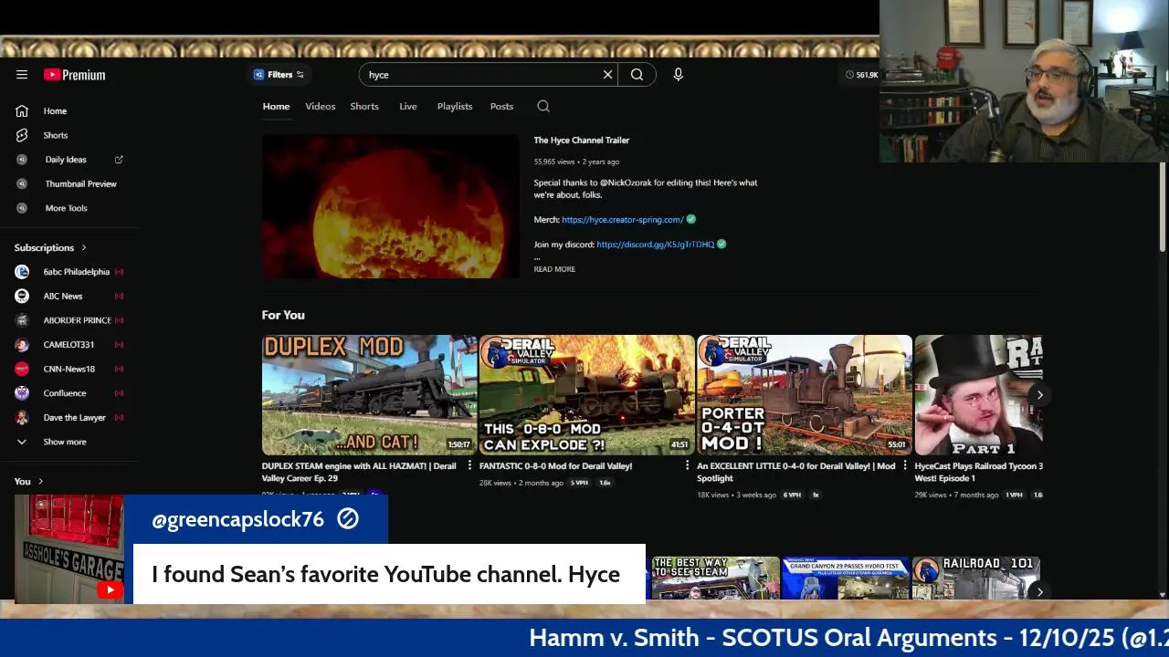Click READ MORE on trailer description

(x=554, y=269)
